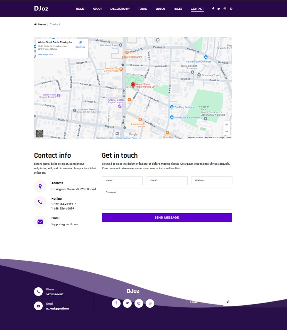This screenshot has height=330, width=287.
Task: Zoom out on the map
Action: coord(227,131)
